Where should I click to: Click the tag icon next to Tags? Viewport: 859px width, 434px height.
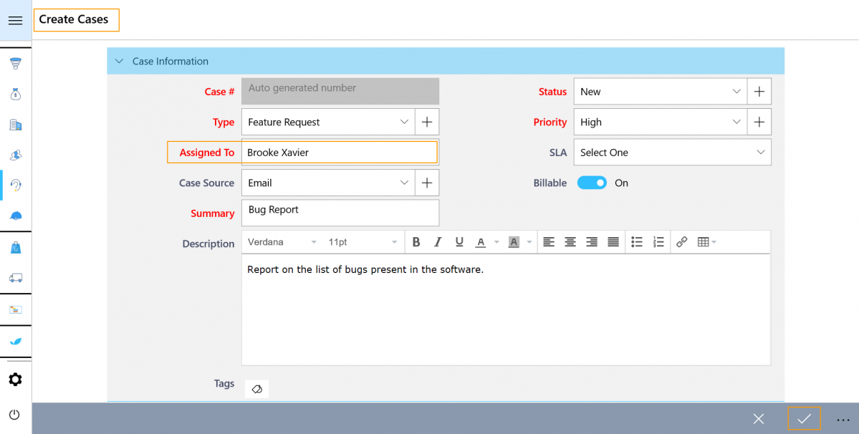[256, 389]
